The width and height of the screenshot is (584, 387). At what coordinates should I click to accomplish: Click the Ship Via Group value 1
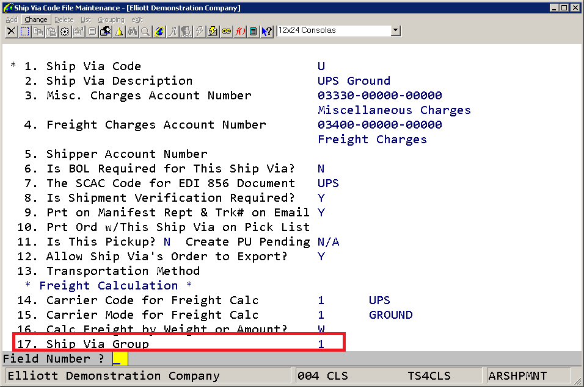point(321,344)
